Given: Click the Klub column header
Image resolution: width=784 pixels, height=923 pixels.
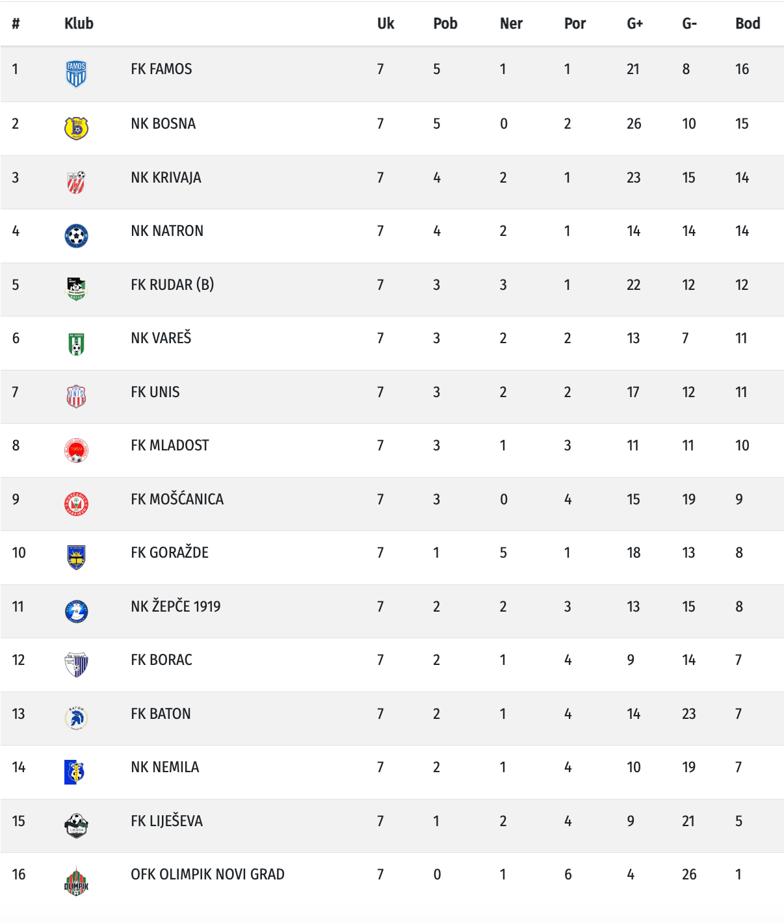Looking at the screenshot, I should click(x=79, y=23).
